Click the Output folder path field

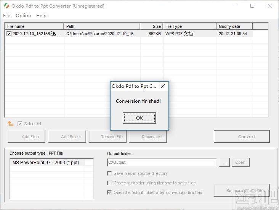coord(162,162)
